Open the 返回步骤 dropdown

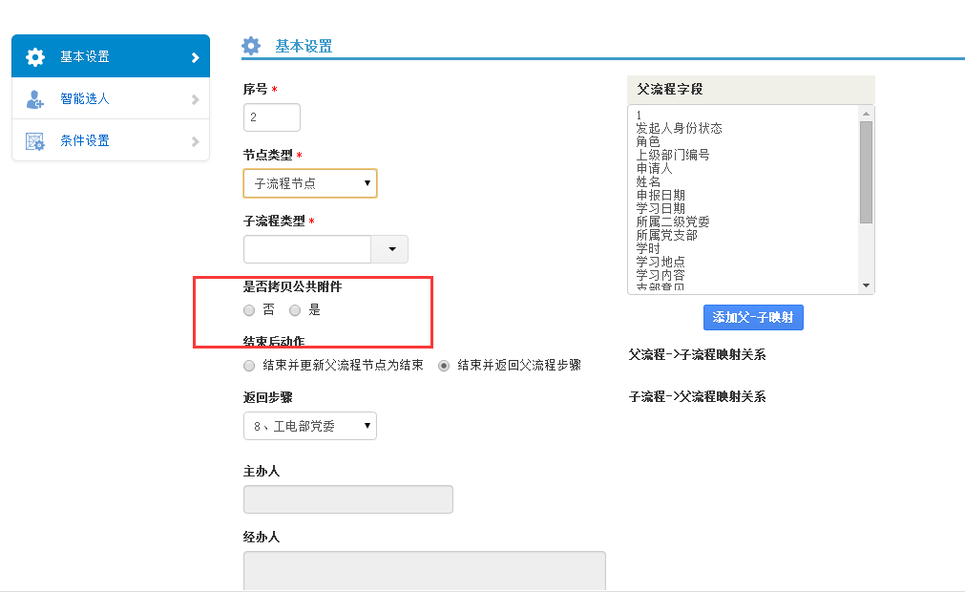(x=310, y=426)
